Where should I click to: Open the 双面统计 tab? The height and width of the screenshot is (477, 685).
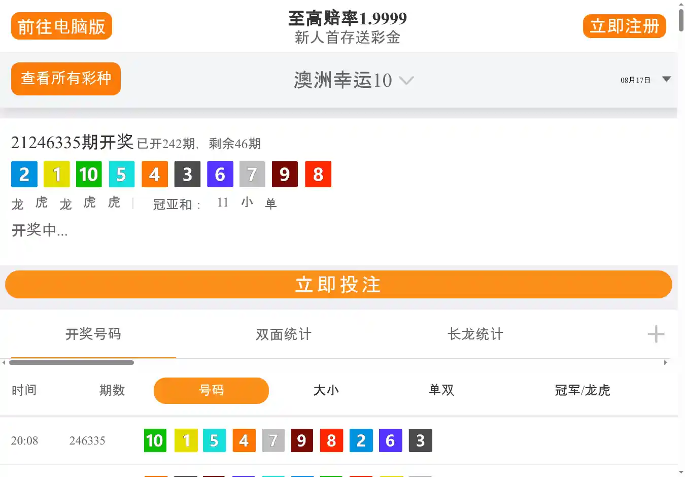click(283, 334)
